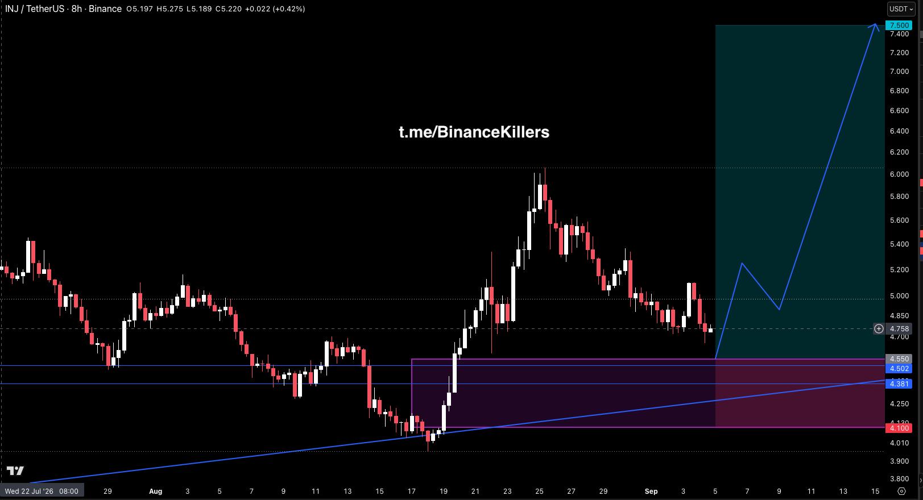This screenshot has height=500, width=923.
Task: Open chart settings gear on time axis
Action: 901,491
